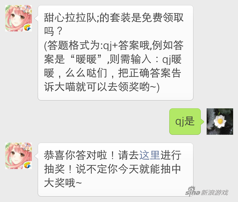Click 大奖哦~ at the end of the reply
The image size is (238, 202).
click(x=63, y=183)
